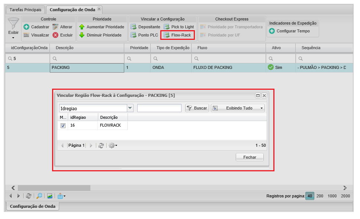
Task: Click Alterar to edit the record
Action: 62,27
